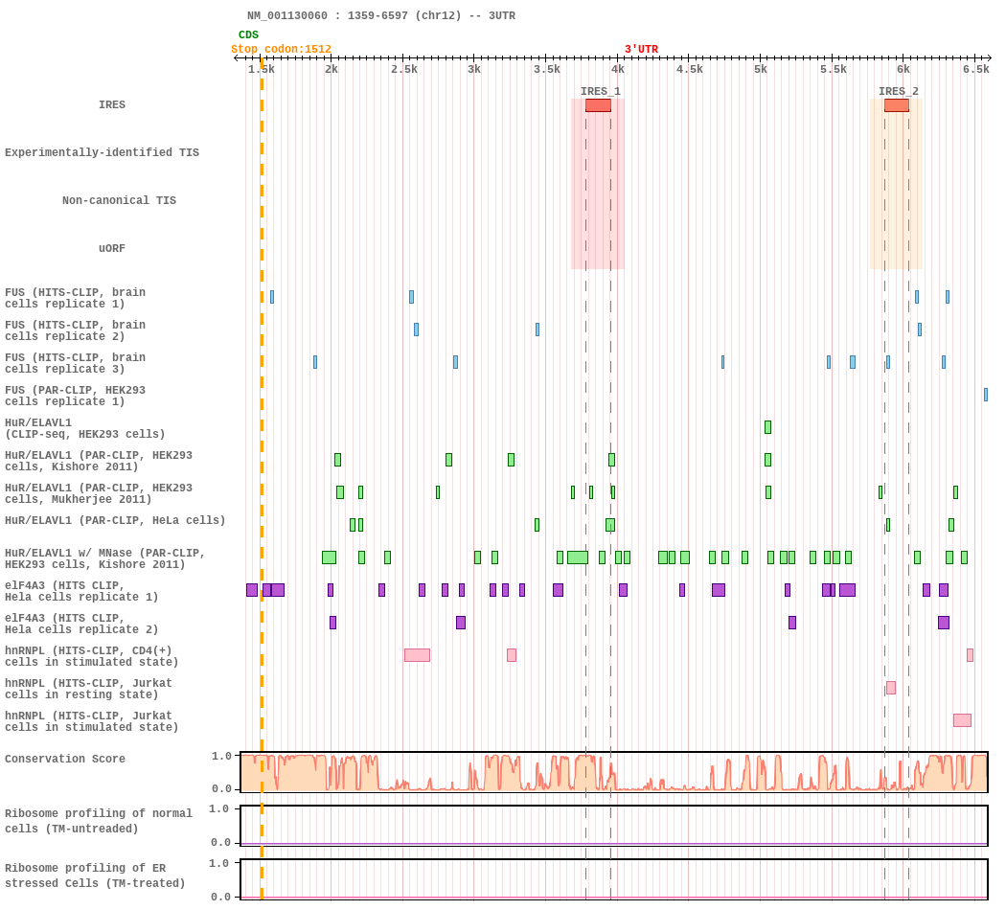Select the pink hnRNPL Jurkat stimulated state box
Screen dimensions: 1006x910
[962, 720]
